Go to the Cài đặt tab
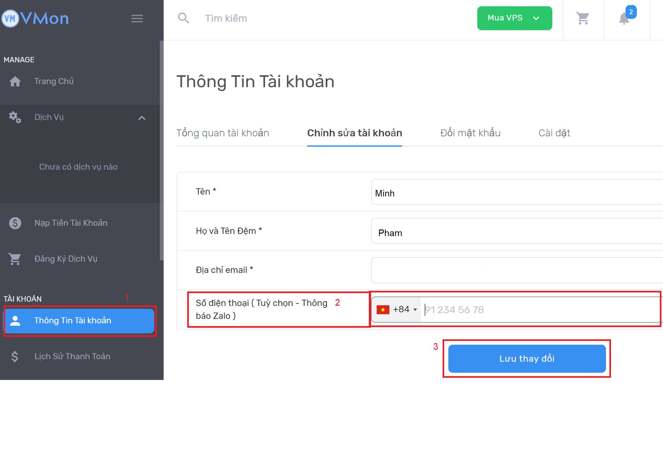The width and height of the screenshot is (663, 464). coord(554,133)
